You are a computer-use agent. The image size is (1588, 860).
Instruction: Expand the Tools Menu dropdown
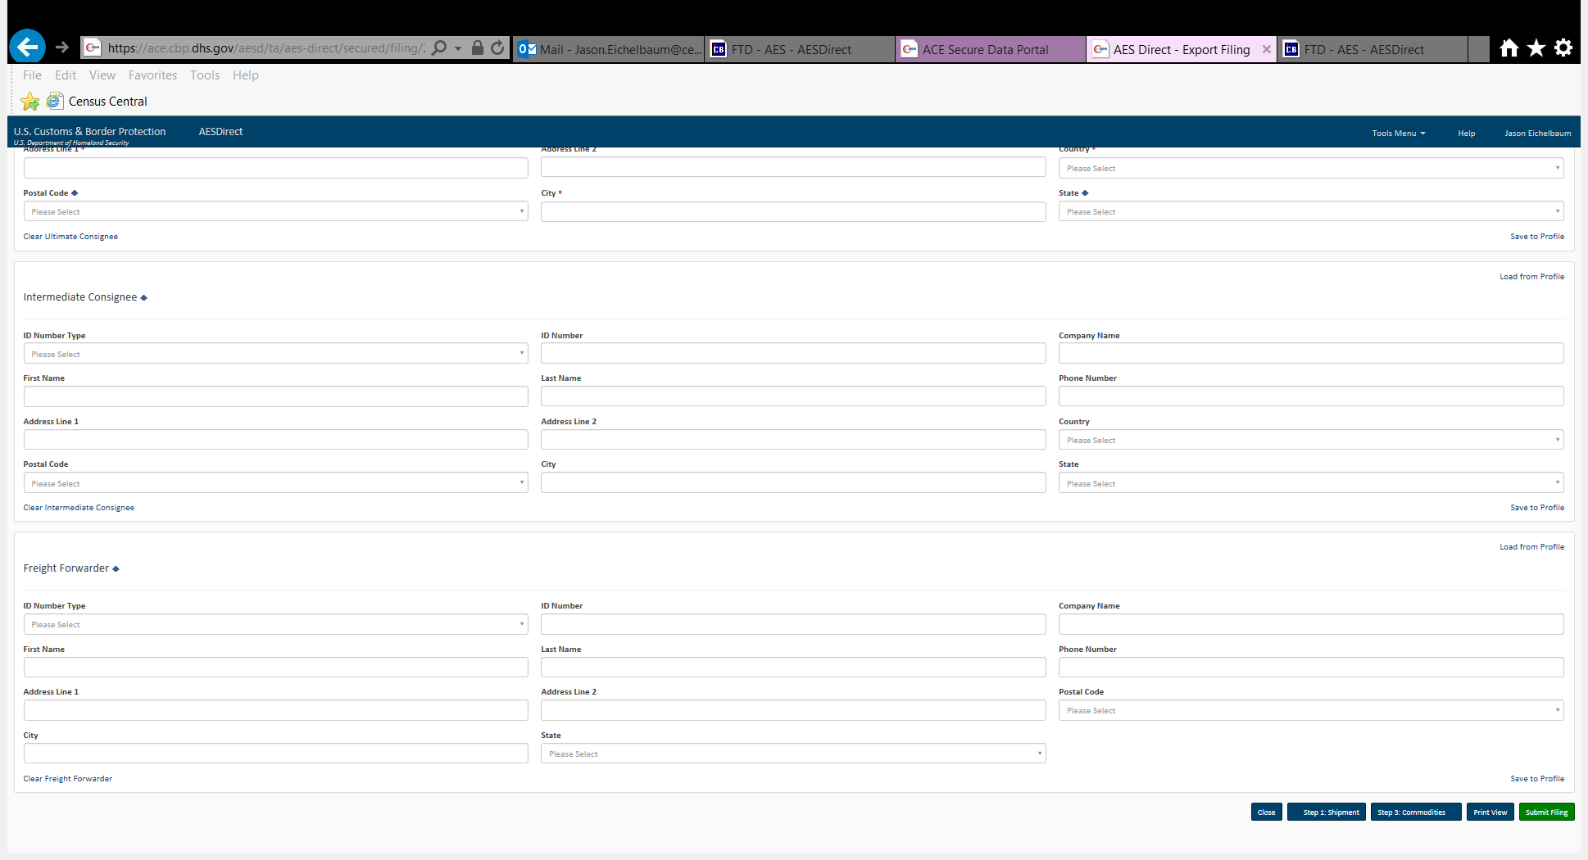(x=1398, y=133)
